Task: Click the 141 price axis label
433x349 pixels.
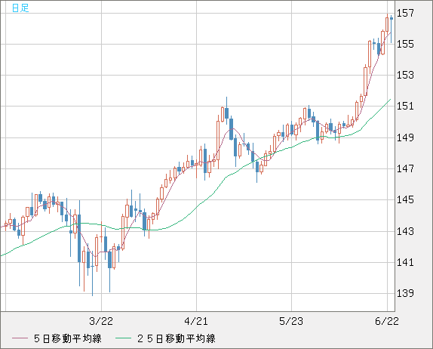Action: 405,262
